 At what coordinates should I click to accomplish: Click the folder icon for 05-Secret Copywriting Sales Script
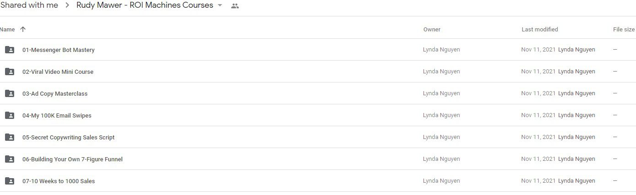pos(10,137)
